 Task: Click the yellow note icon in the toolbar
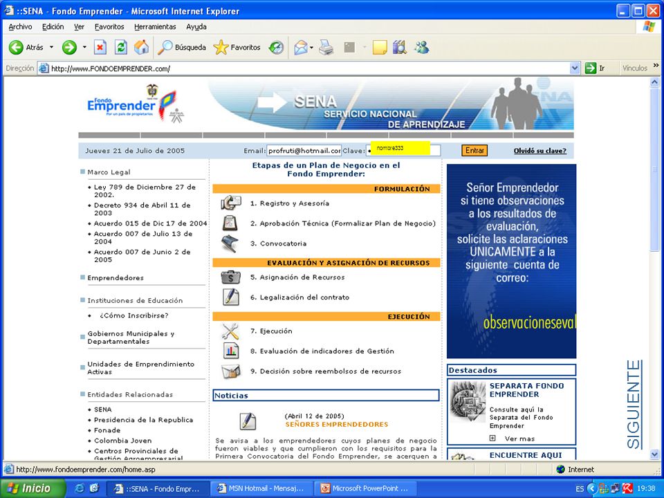pos(380,47)
